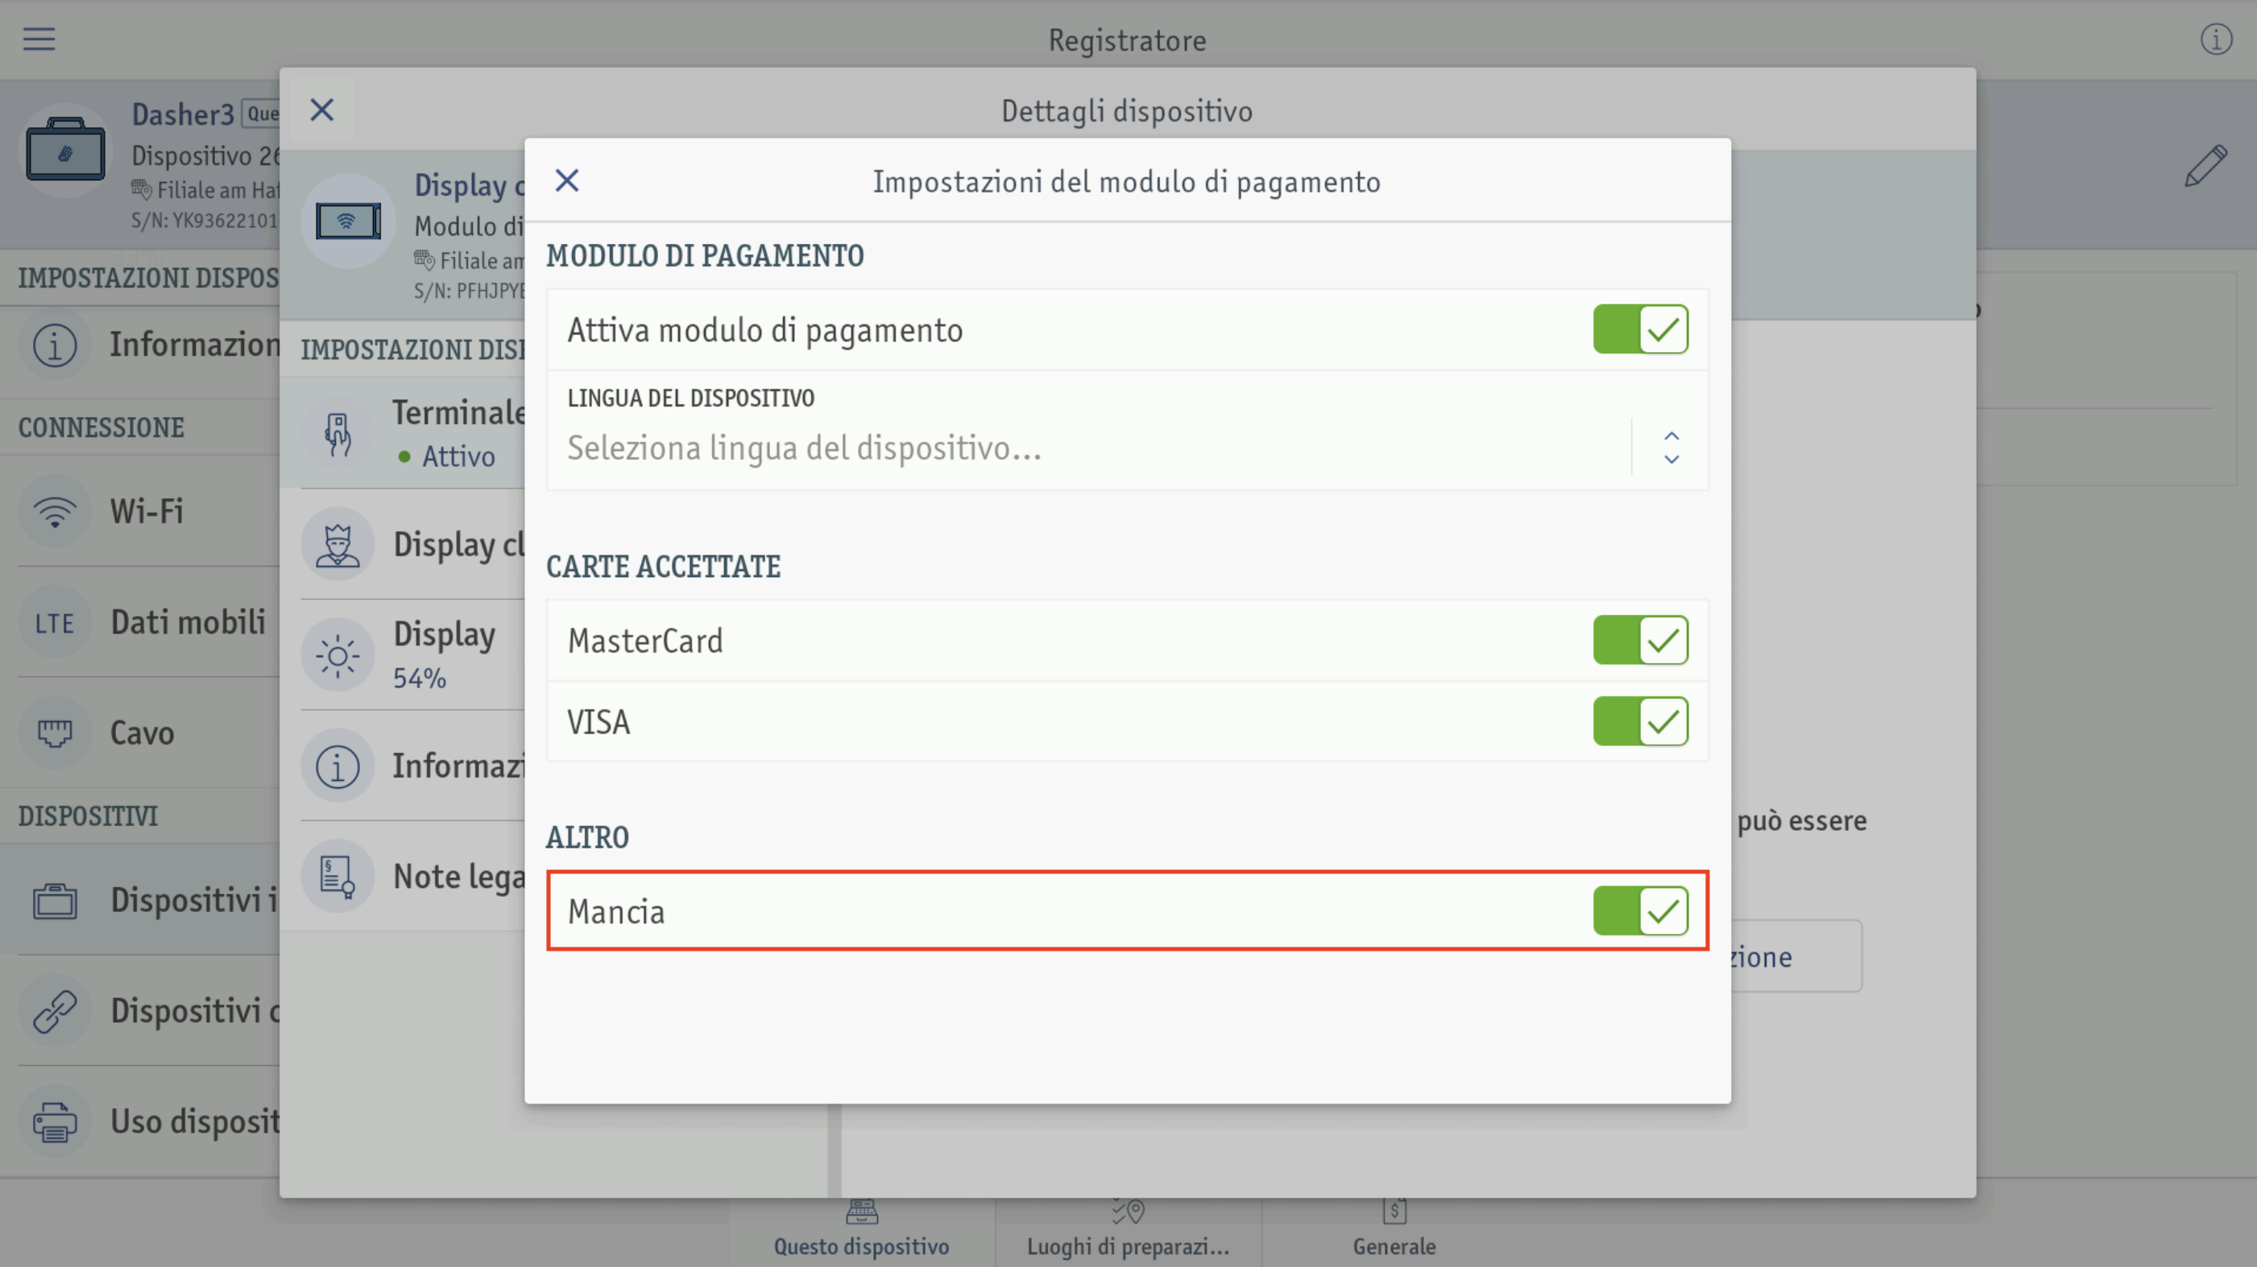Click the pencil edit icon
This screenshot has height=1267, width=2257.
coord(2205,166)
